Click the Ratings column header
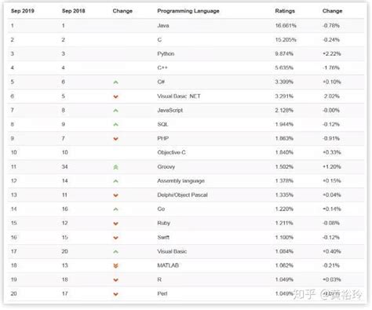Screen dimensions: 372x310 [x=285, y=11]
